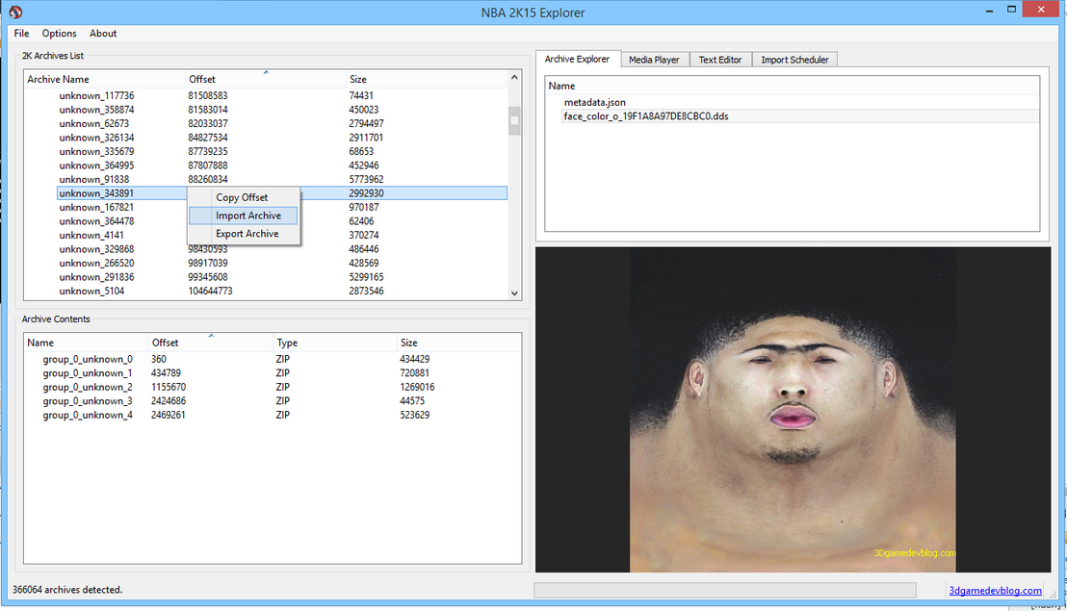The width and height of the screenshot is (1067, 611).
Task: Click size value 2992930
Action: [x=366, y=193]
